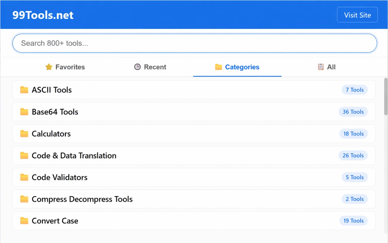Switch to the Favorites tab
Image resolution: width=388 pixels, height=243 pixels.
click(x=65, y=67)
